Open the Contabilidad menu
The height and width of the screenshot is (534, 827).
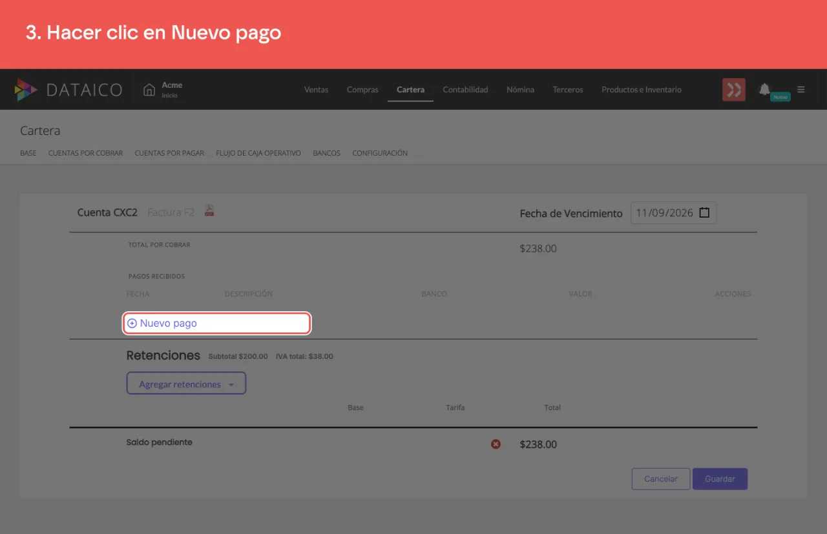click(465, 90)
